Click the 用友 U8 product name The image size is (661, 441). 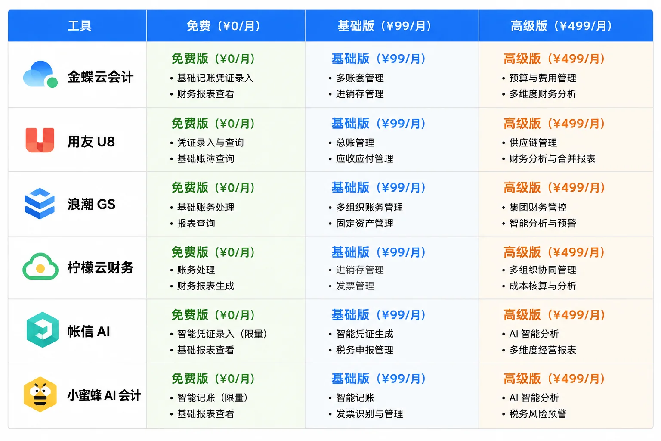pyautogui.click(x=91, y=142)
